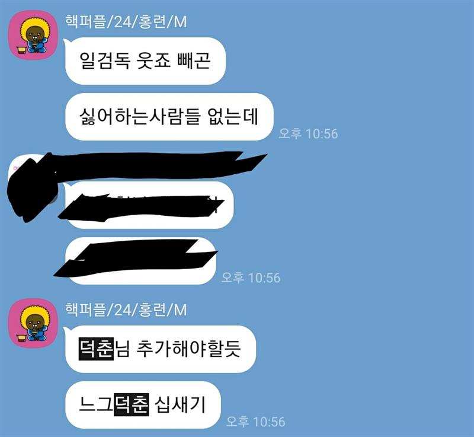Open the top 핵퍼플/24/홍련/M profile avatar
The width and height of the screenshot is (474, 437).
33,35
